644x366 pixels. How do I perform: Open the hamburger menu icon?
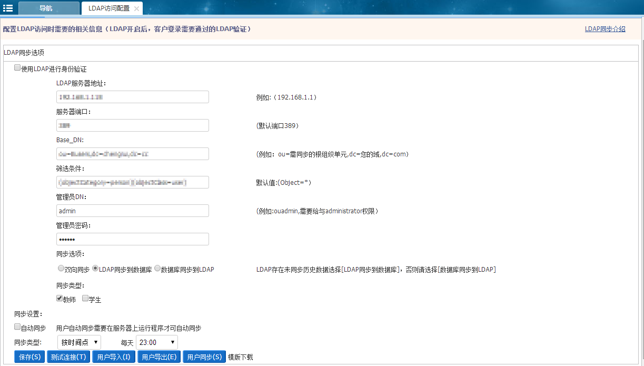pyautogui.click(x=8, y=8)
